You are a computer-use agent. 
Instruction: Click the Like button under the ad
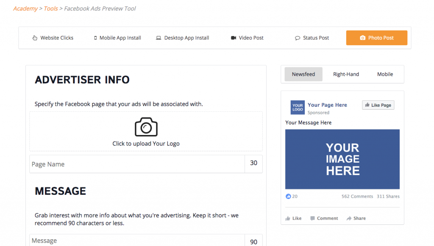[293, 218]
